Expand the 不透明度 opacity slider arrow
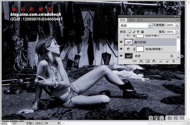 pos(177,25)
